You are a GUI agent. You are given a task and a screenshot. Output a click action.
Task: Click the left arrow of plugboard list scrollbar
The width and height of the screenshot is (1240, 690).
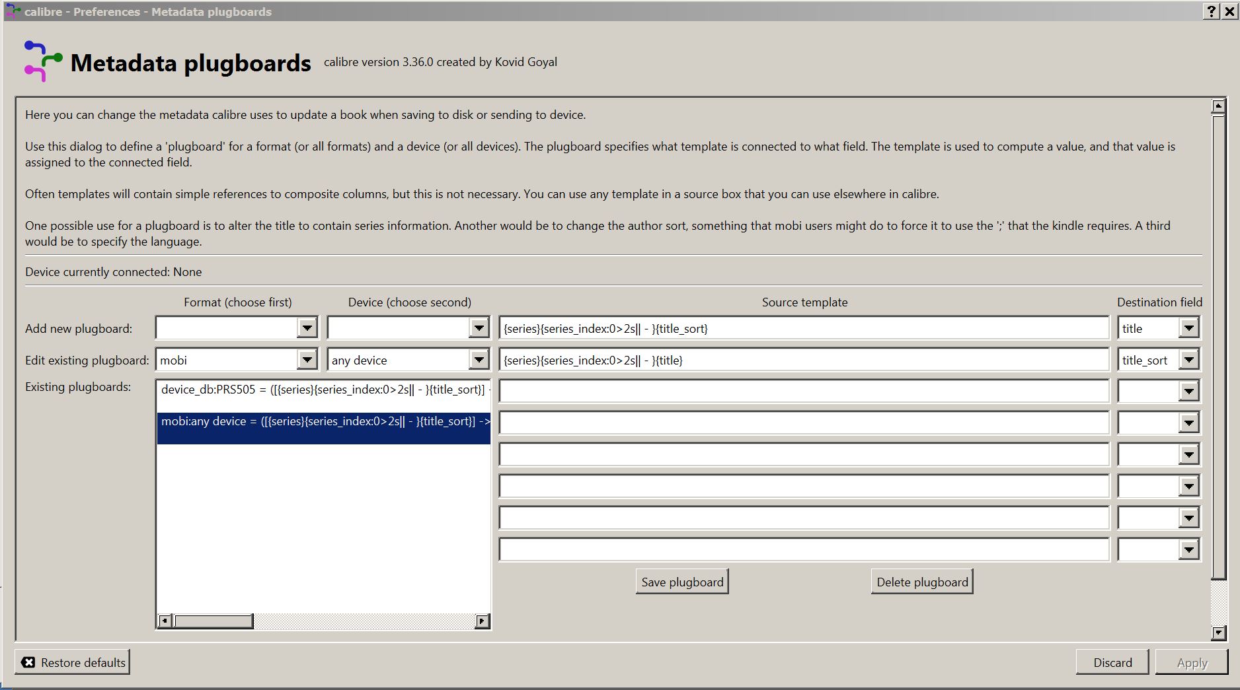165,621
